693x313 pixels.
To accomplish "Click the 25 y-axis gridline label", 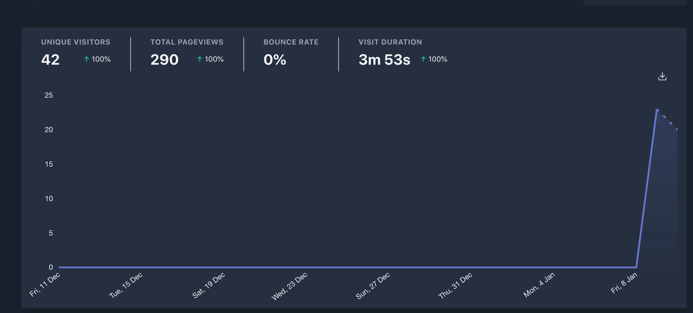I will coord(49,95).
